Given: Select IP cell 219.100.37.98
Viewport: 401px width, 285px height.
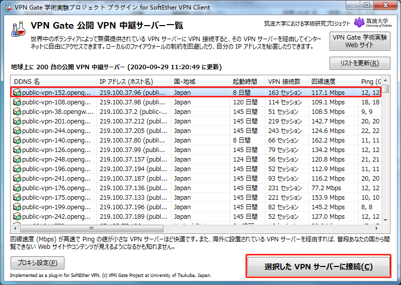Looking at the screenshot, I should [x=133, y=102].
